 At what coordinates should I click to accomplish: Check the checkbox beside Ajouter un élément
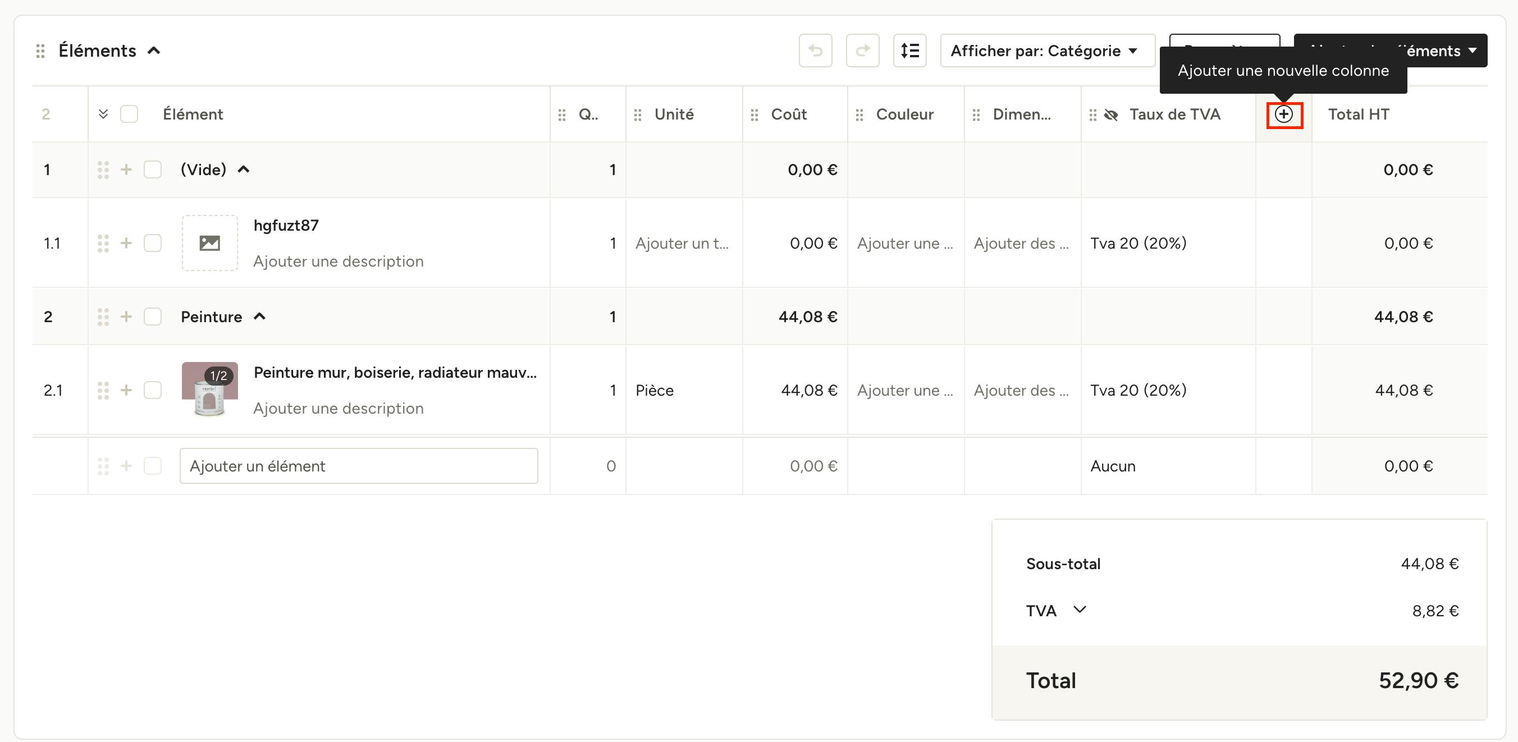153,466
